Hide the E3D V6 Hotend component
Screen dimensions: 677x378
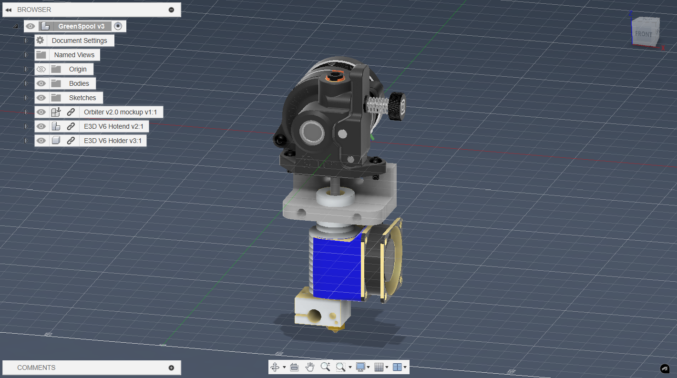click(41, 126)
